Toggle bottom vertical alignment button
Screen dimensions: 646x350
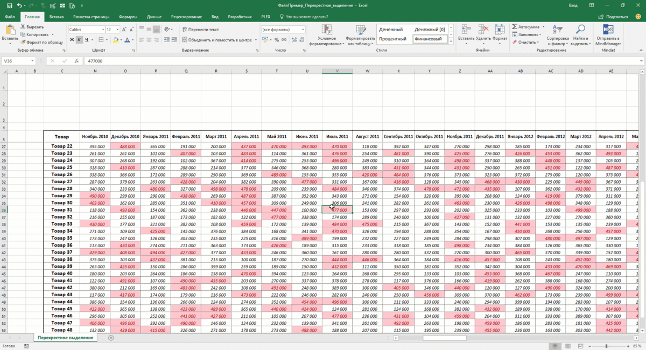[157, 29]
